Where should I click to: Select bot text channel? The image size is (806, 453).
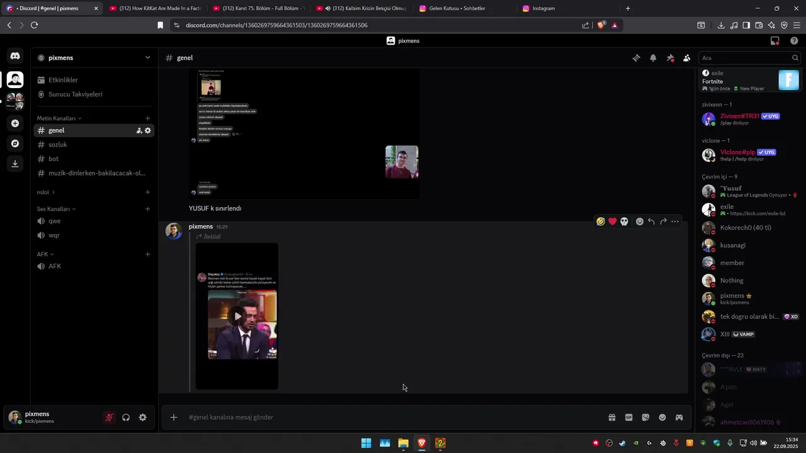pos(94,159)
